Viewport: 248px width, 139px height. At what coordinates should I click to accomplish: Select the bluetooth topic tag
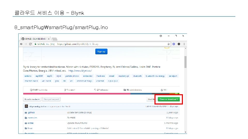point(137,76)
